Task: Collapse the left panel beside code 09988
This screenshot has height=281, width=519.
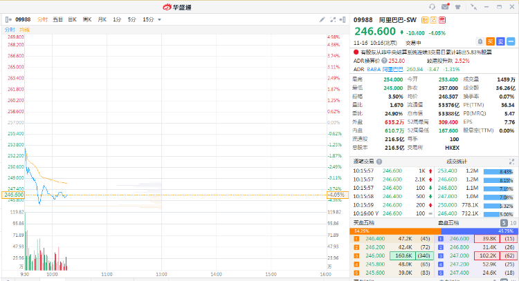Action: [8, 20]
